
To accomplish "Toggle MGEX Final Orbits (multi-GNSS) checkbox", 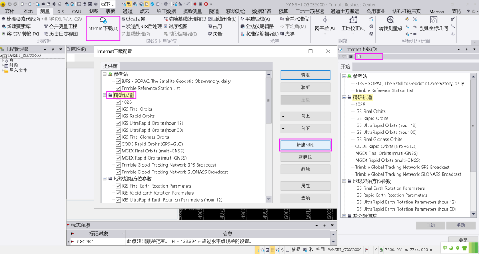I will 118,151.
